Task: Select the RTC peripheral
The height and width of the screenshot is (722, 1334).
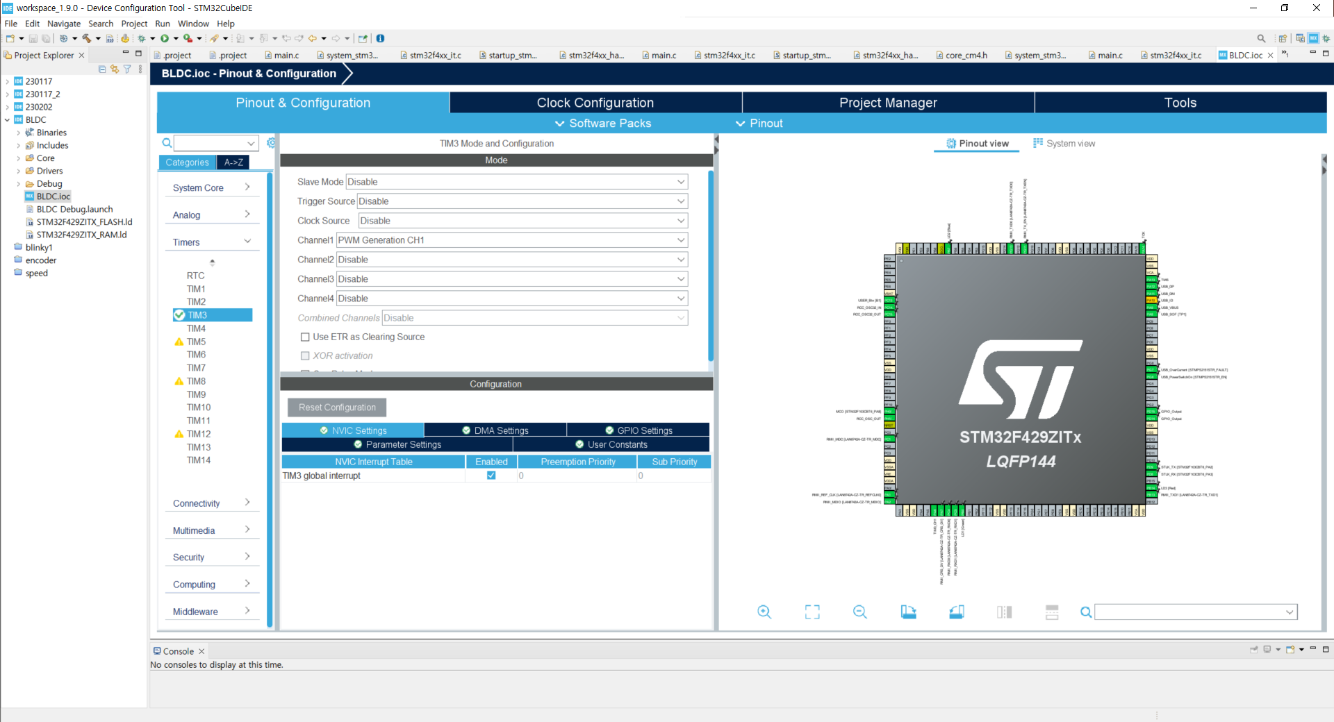Action: tap(195, 276)
